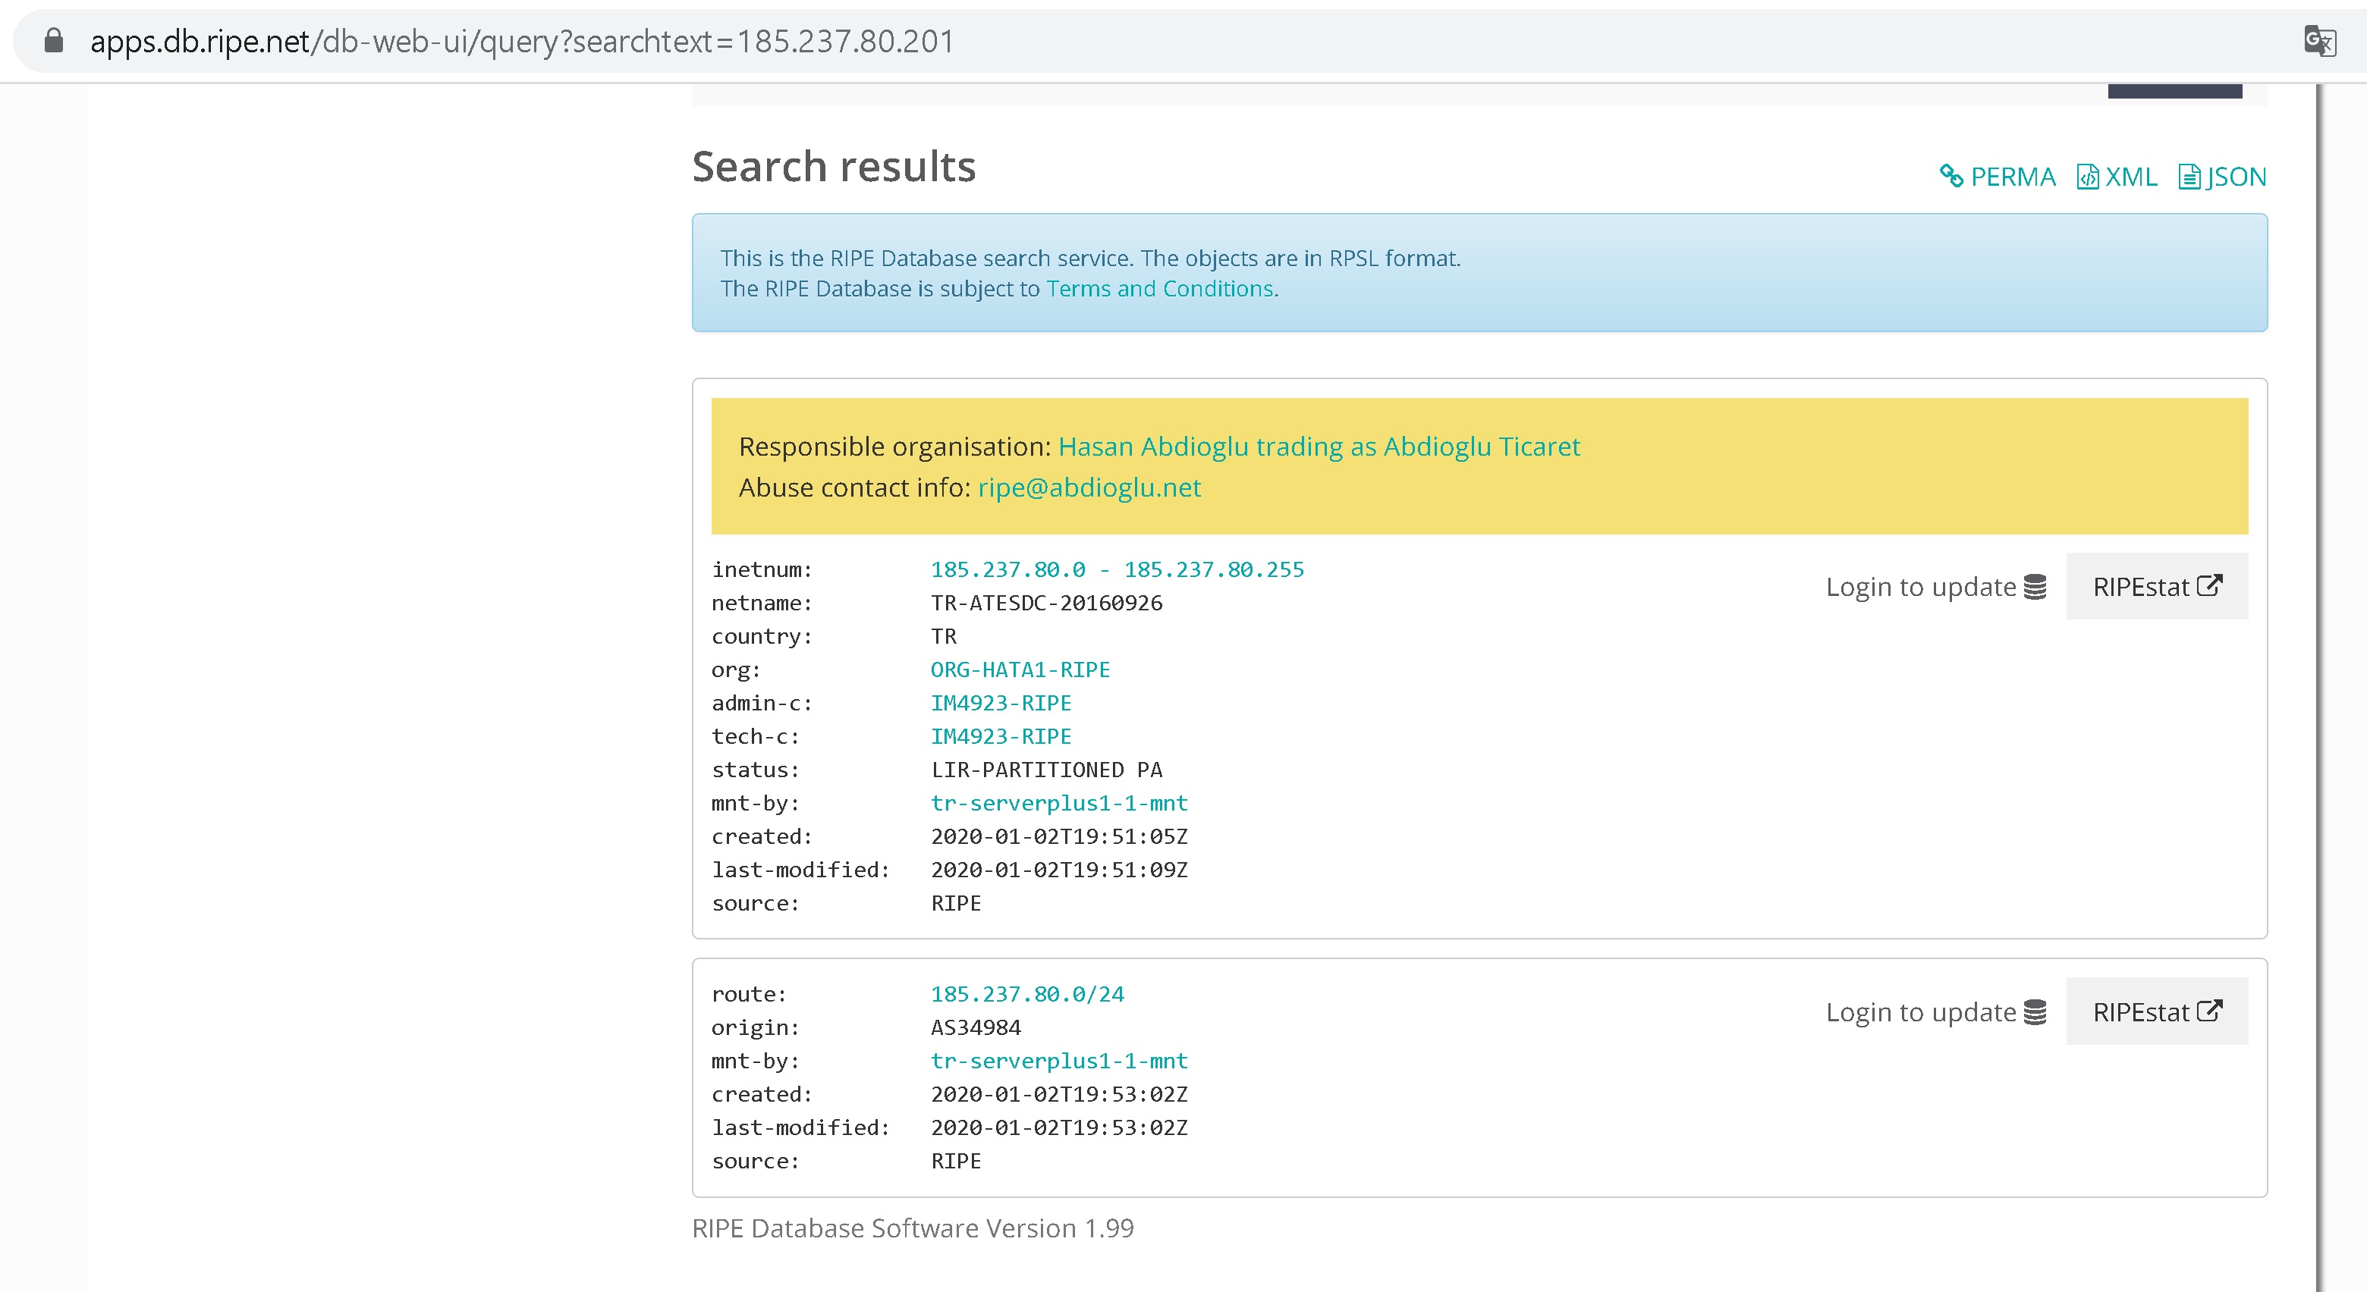Screen dimensions: 2367x1292
Task: Open results as JSON
Action: [x=2223, y=177]
